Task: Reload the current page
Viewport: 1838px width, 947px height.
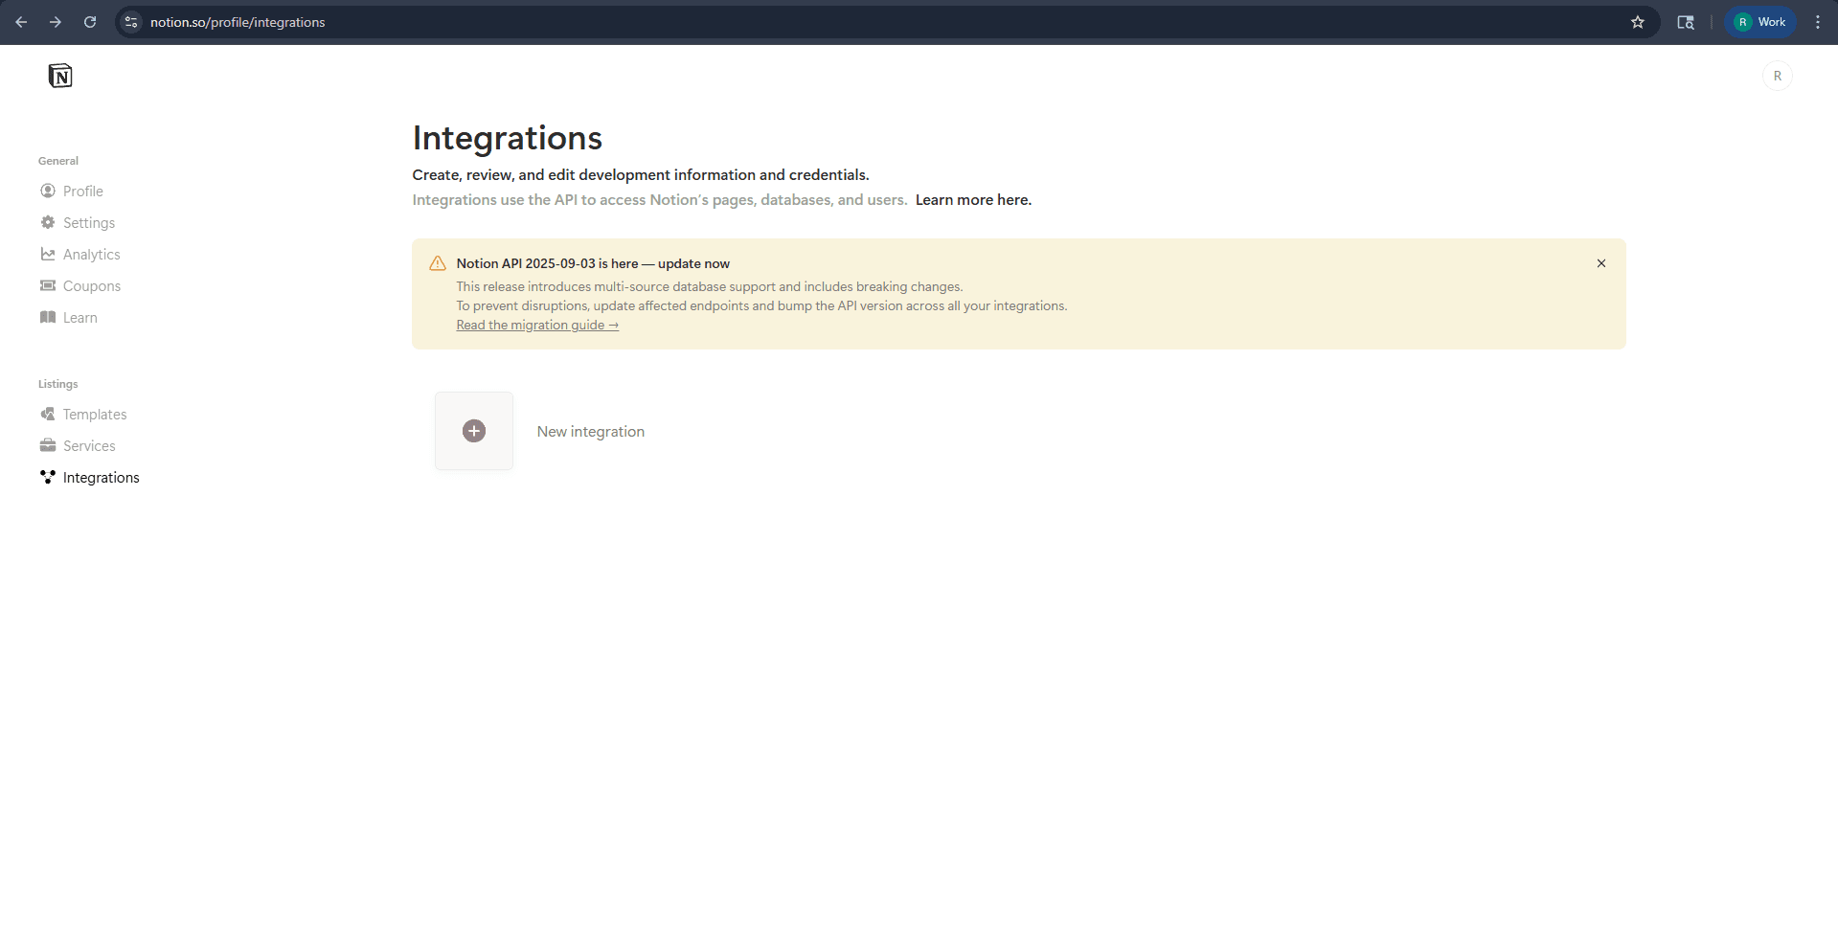Action: click(x=90, y=21)
